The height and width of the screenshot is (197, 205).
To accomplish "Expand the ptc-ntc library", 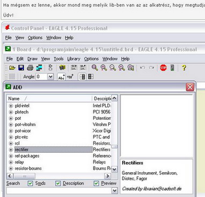I will coord(11,137).
